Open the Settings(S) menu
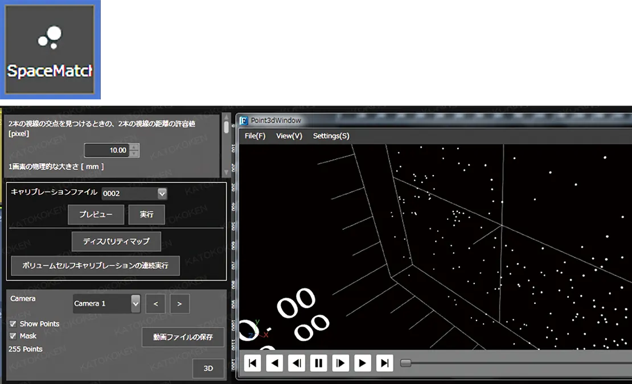 331,136
